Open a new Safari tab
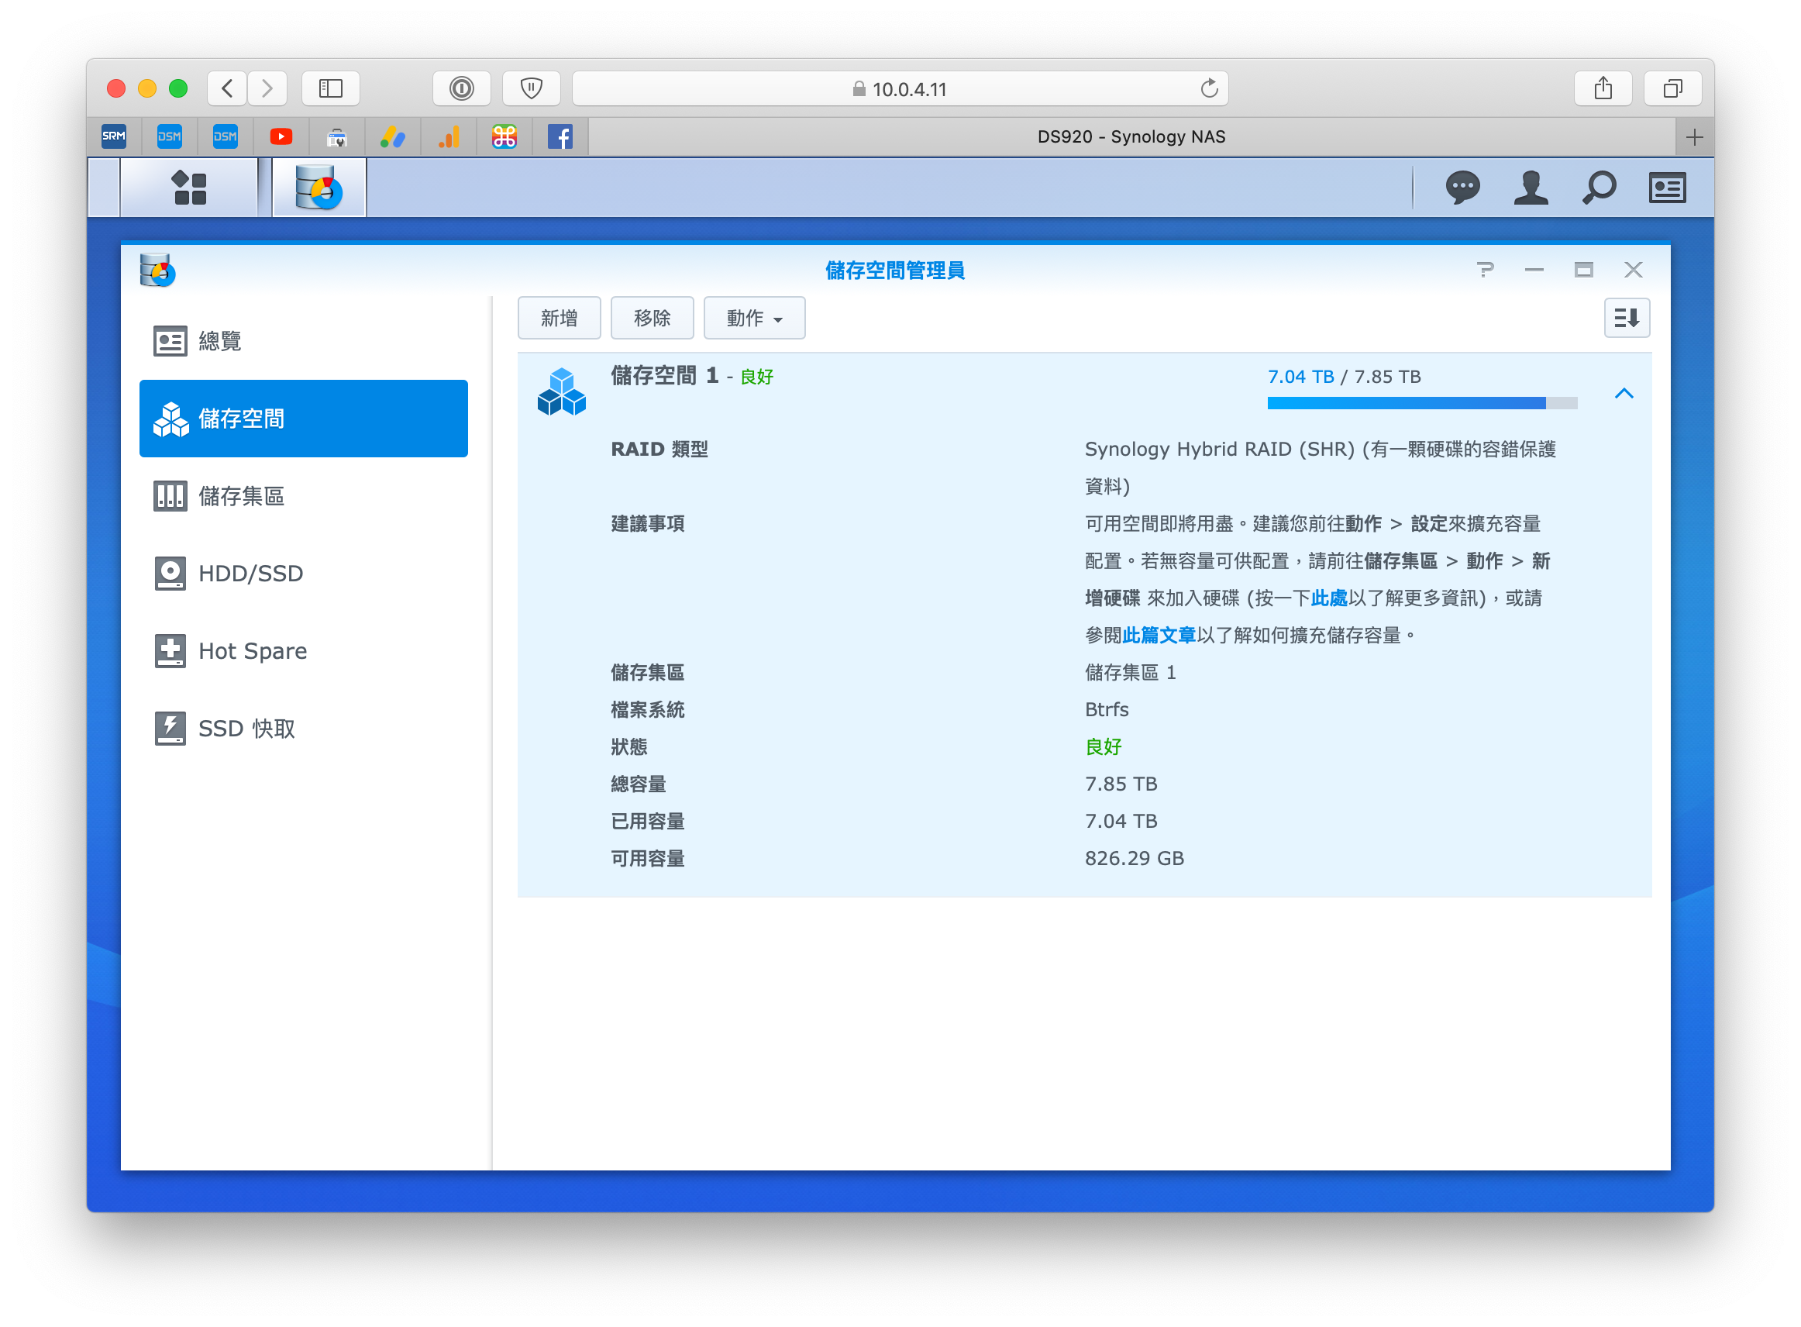Image resolution: width=1801 pixels, height=1327 pixels. 1694,137
